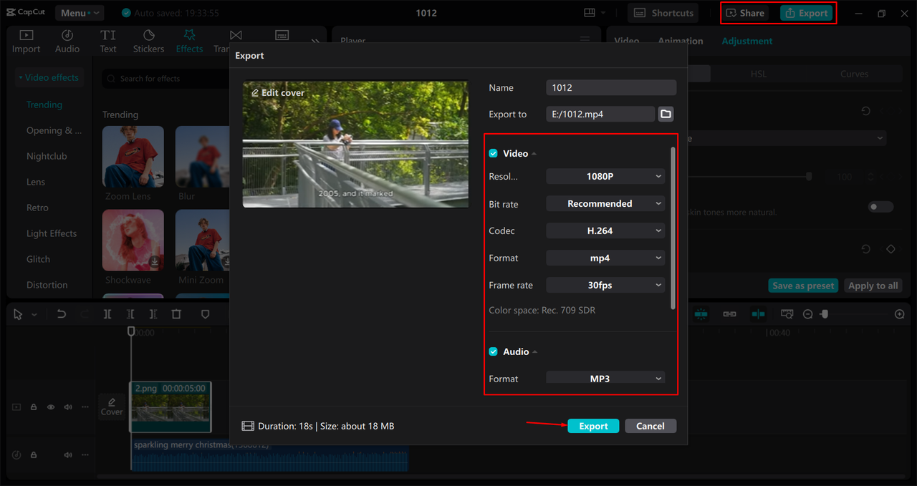Select the Effects panel icon
This screenshot has width=917, height=486.
coord(190,35)
